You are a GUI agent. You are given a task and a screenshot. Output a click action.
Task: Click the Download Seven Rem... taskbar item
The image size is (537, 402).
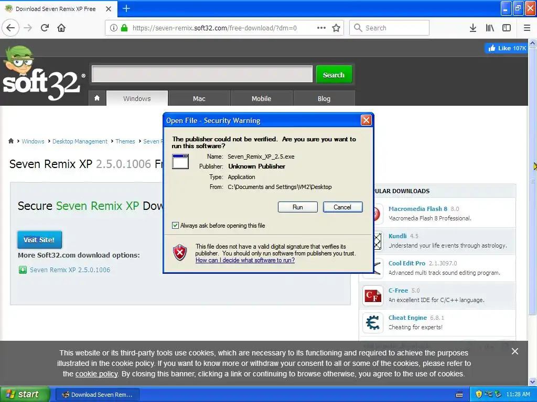tap(97, 395)
